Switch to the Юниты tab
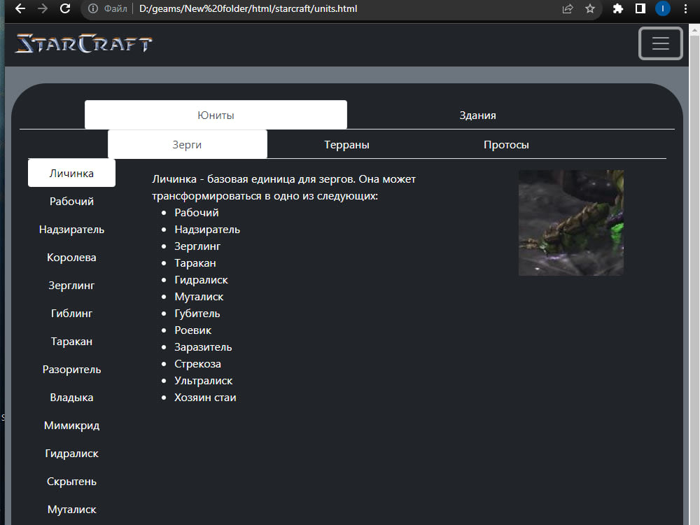 pyautogui.click(x=216, y=115)
